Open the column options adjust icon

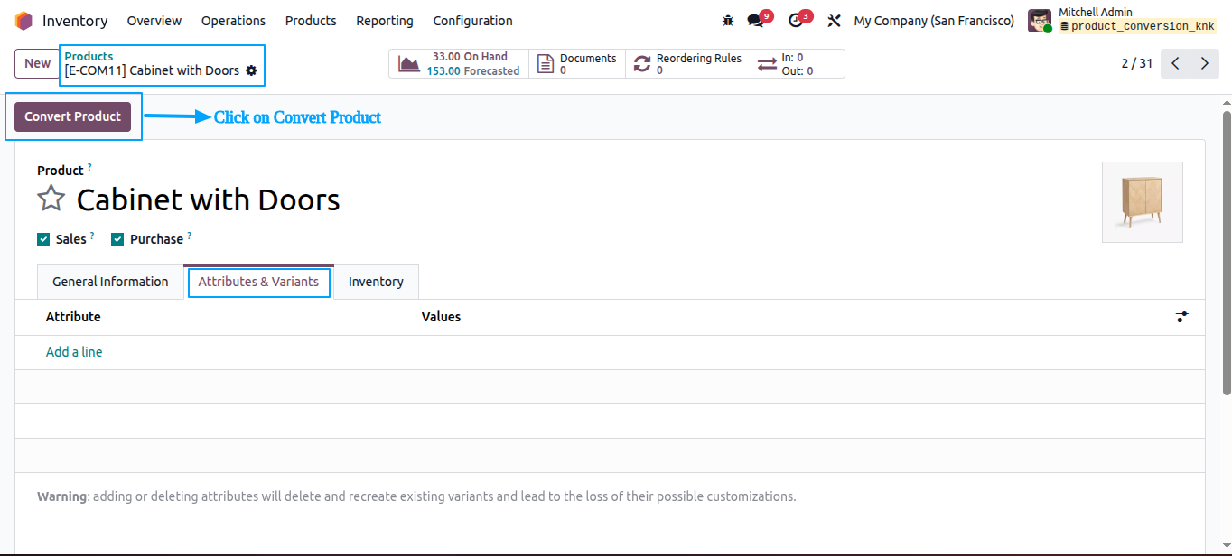click(x=1181, y=317)
